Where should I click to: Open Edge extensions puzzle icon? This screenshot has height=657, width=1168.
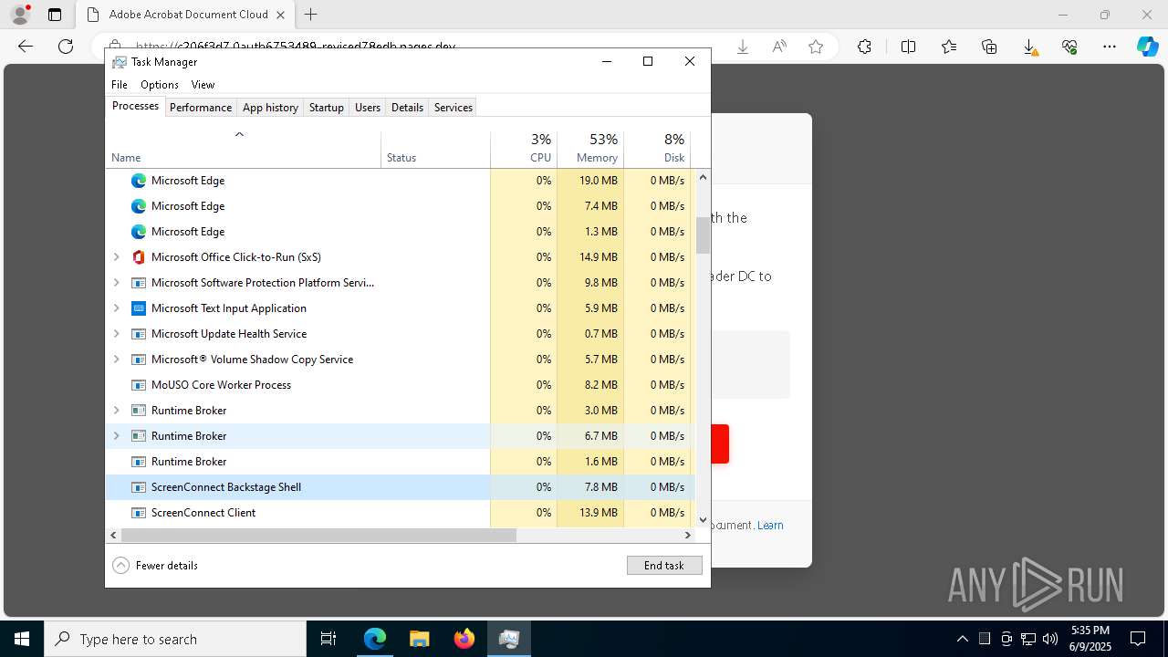[864, 47]
